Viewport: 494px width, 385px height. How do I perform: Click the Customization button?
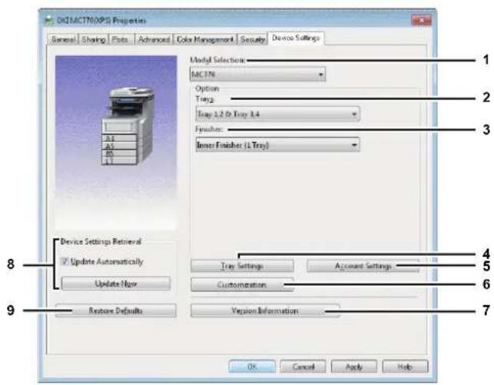coord(242,285)
